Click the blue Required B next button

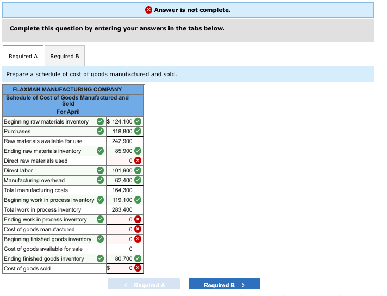coord(224,285)
